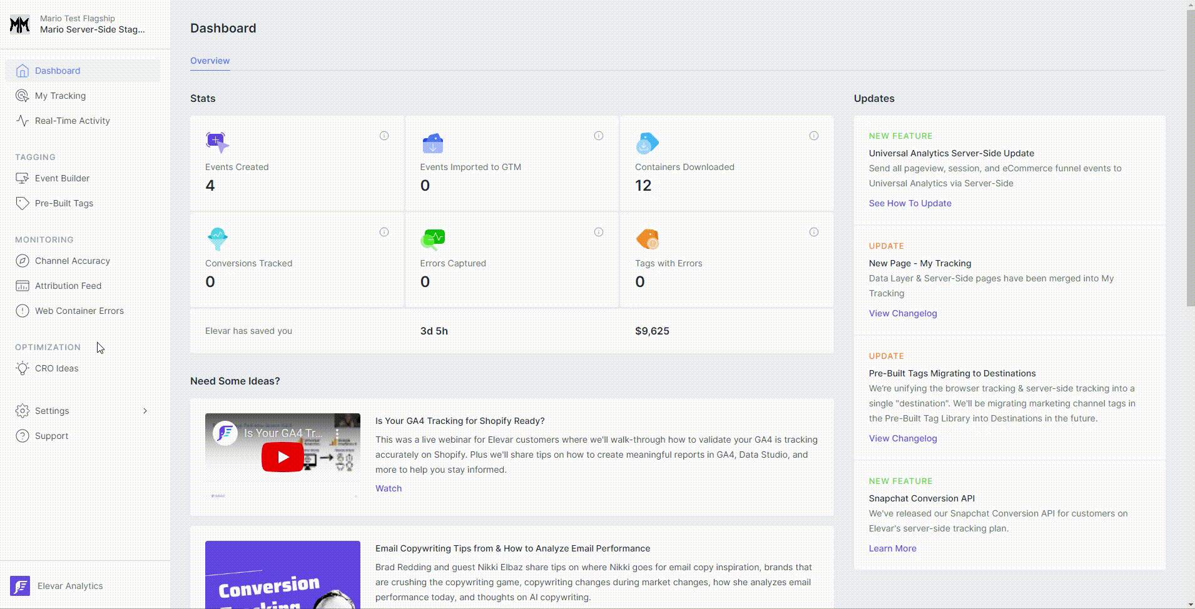1195x609 pixels.
Task: Click Learn More for Snapchat Conversion API
Action: point(892,548)
